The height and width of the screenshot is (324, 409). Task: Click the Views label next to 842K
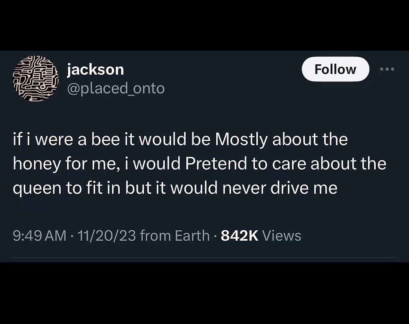[282, 235]
